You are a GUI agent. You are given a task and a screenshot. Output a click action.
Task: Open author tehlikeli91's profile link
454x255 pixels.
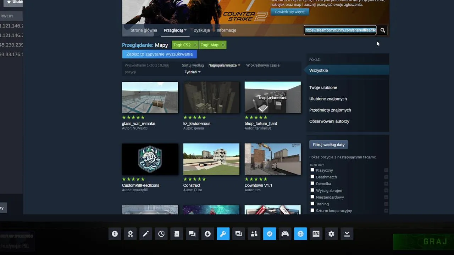click(x=263, y=128)
